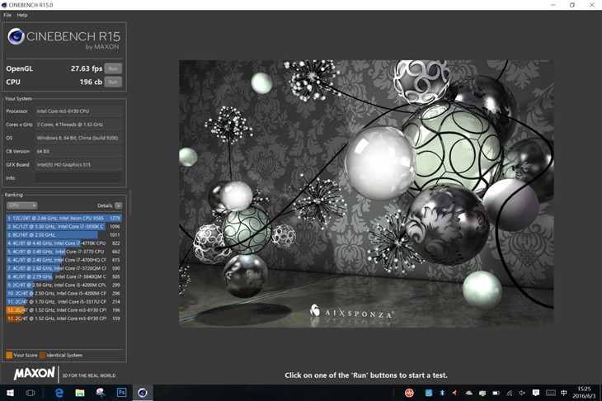Select ranking row 9 i5-4200M scoring 299
This screenshot has height=401, width=602.
pyautogui.click(x=63, y=285)
